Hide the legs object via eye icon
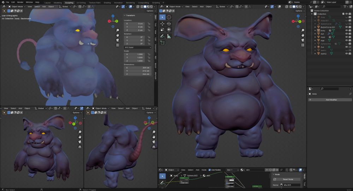The width and height of the screenshot is (353, 191). point(347,40)
